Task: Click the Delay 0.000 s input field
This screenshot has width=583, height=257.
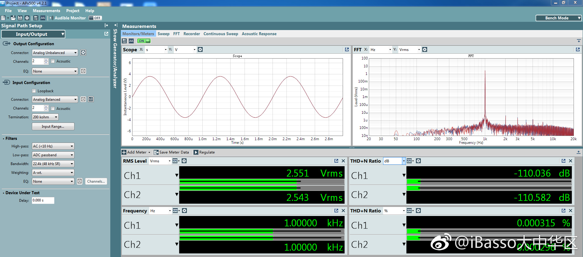Action: pyautogui.click(x=43, y=200)
